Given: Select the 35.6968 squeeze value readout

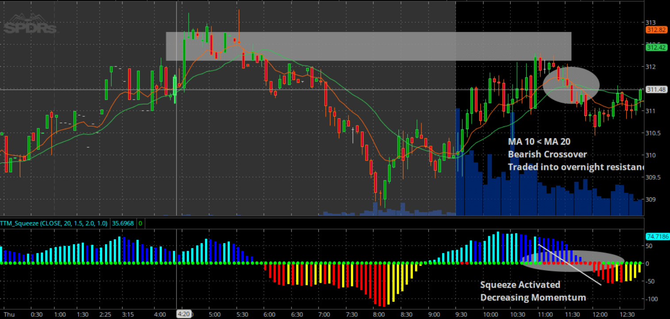Looking at the screenshot, I should point(123,223).
